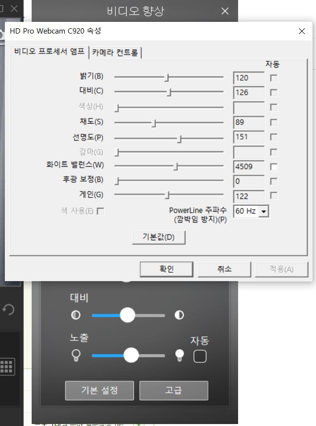Click the high contrast icon beside 대비
This screenshot has width=316, height=426.
pyautogui.click(x=179, y=315)
